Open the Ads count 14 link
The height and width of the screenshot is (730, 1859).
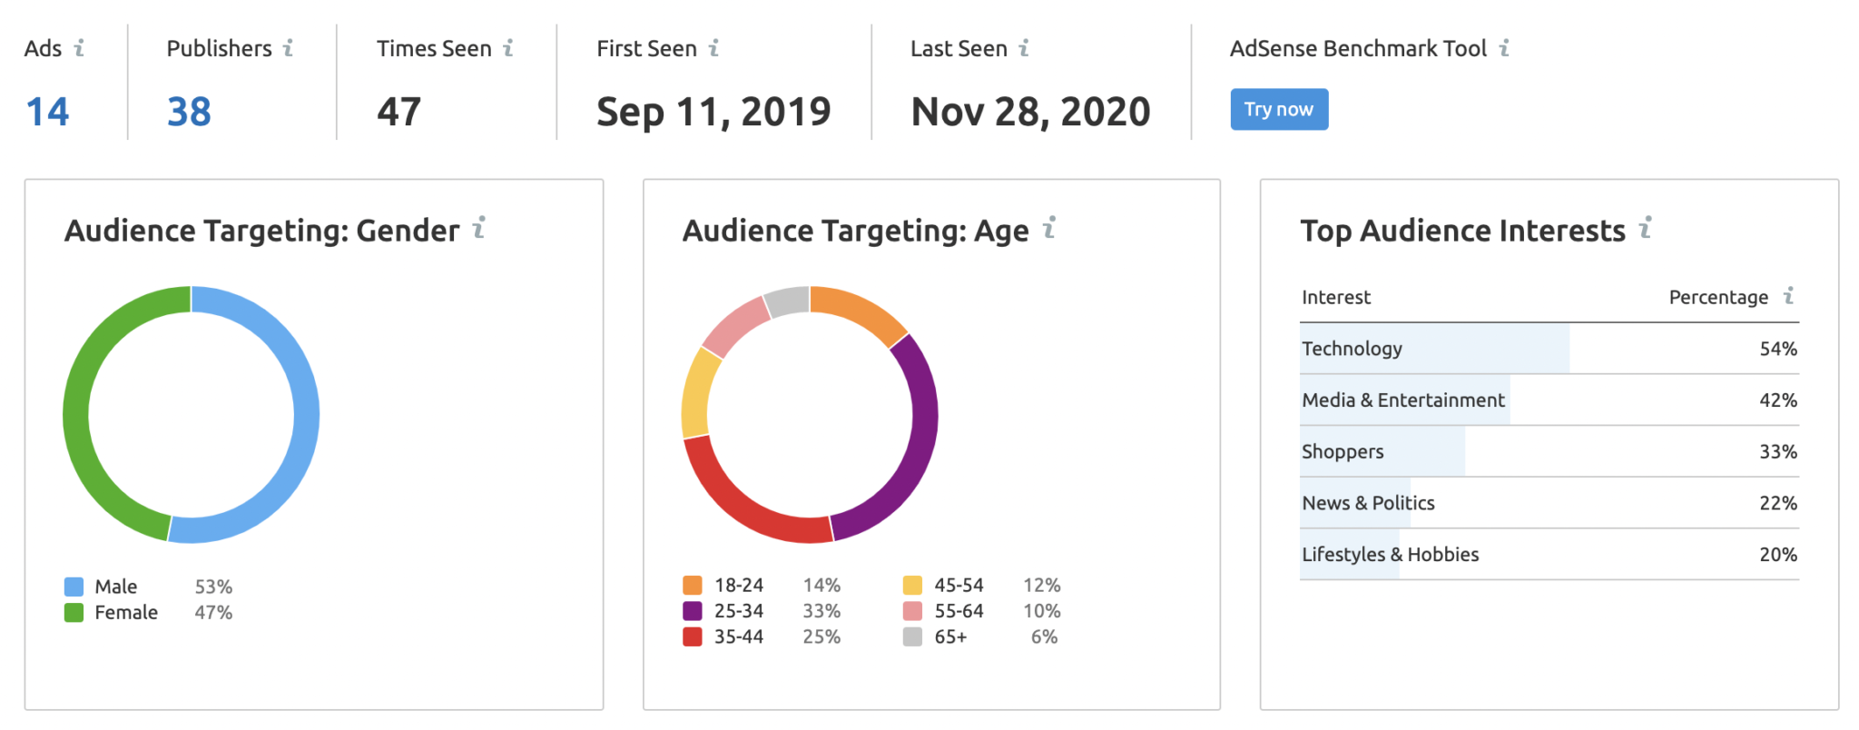click(47, 112)
